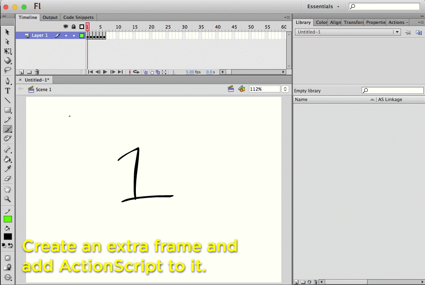Activate the Zoom tool
This screenshot has width=425, height=285.
coord(7,198)
